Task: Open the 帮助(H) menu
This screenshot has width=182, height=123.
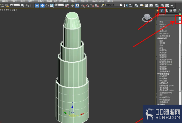Action: click(110, 1)
